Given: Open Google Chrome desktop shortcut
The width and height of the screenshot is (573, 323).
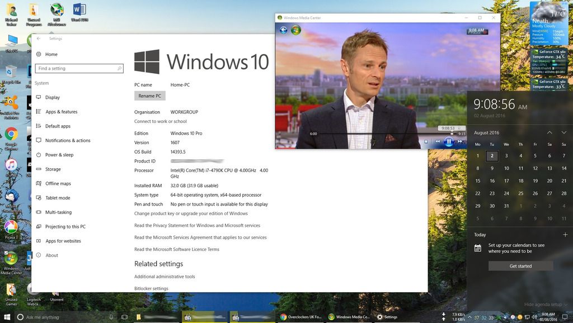Looking at the screenshot, I should (x=11, y=139).
